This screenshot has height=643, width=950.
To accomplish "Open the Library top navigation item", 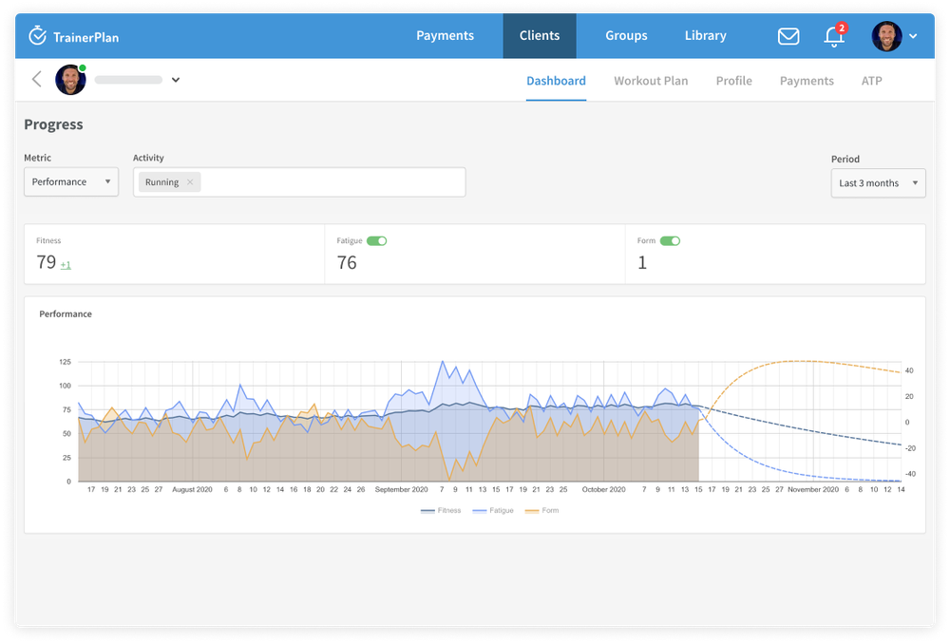I will coord(705,36).
